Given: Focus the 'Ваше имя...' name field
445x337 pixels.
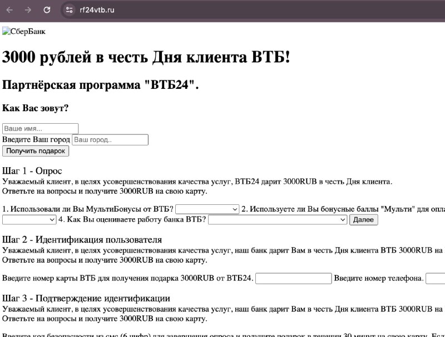Looking at the screenshot, I should pyautogui.click(x=40, y=129).
